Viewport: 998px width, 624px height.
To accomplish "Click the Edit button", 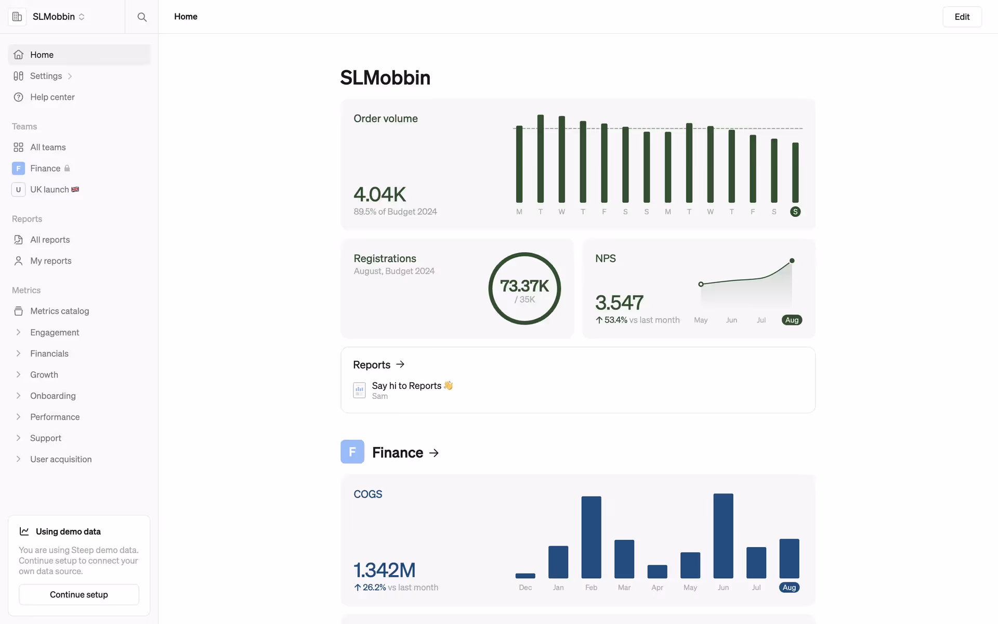I will [x=962, y=17].
